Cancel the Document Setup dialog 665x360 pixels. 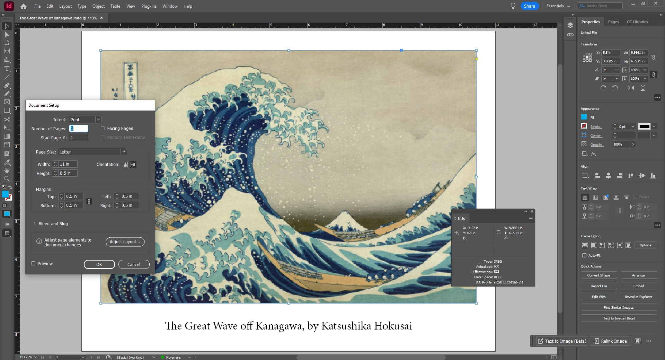[134, 264]
